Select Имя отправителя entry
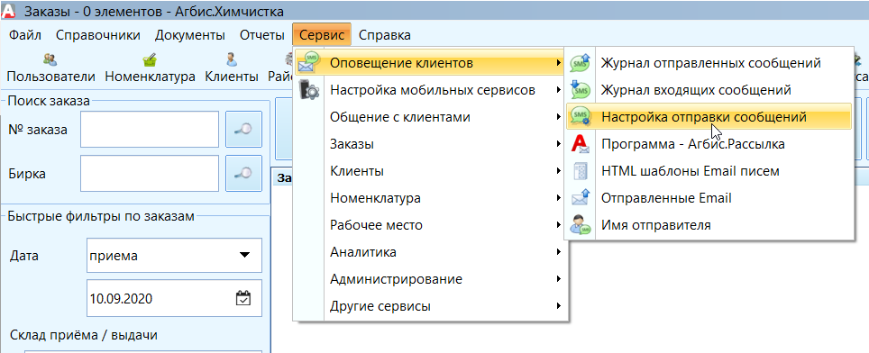This screenshot has height=353, width=869. [x=709, y=225]
